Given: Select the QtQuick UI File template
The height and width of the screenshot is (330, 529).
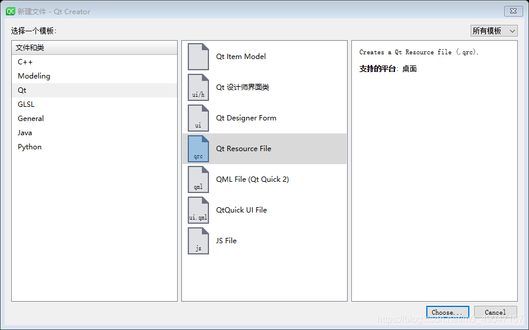Looking at the screenshot, I should 264,210.
